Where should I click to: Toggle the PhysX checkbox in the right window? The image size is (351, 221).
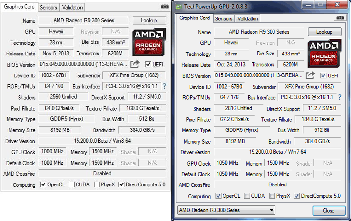pos(272,196)
